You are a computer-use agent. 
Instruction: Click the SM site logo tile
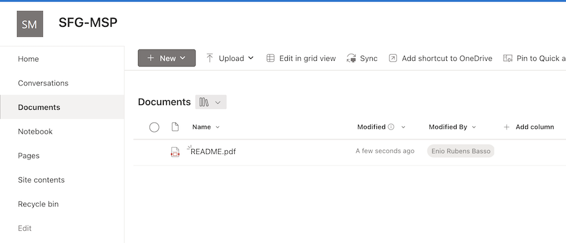30,24
